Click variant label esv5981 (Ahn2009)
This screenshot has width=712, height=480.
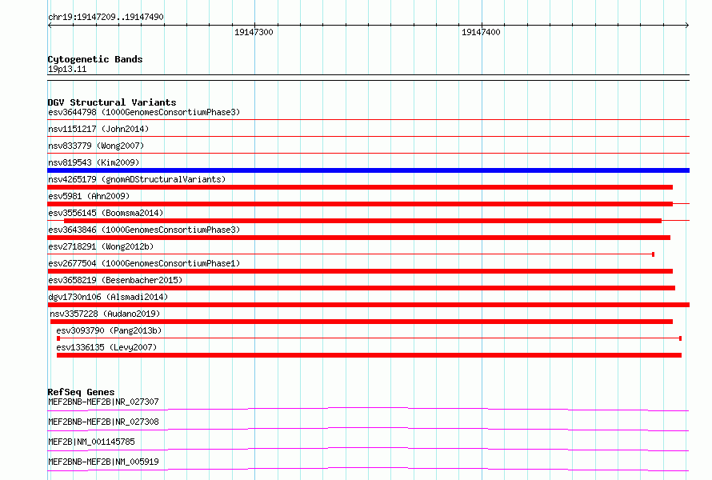tap(89, 196)
